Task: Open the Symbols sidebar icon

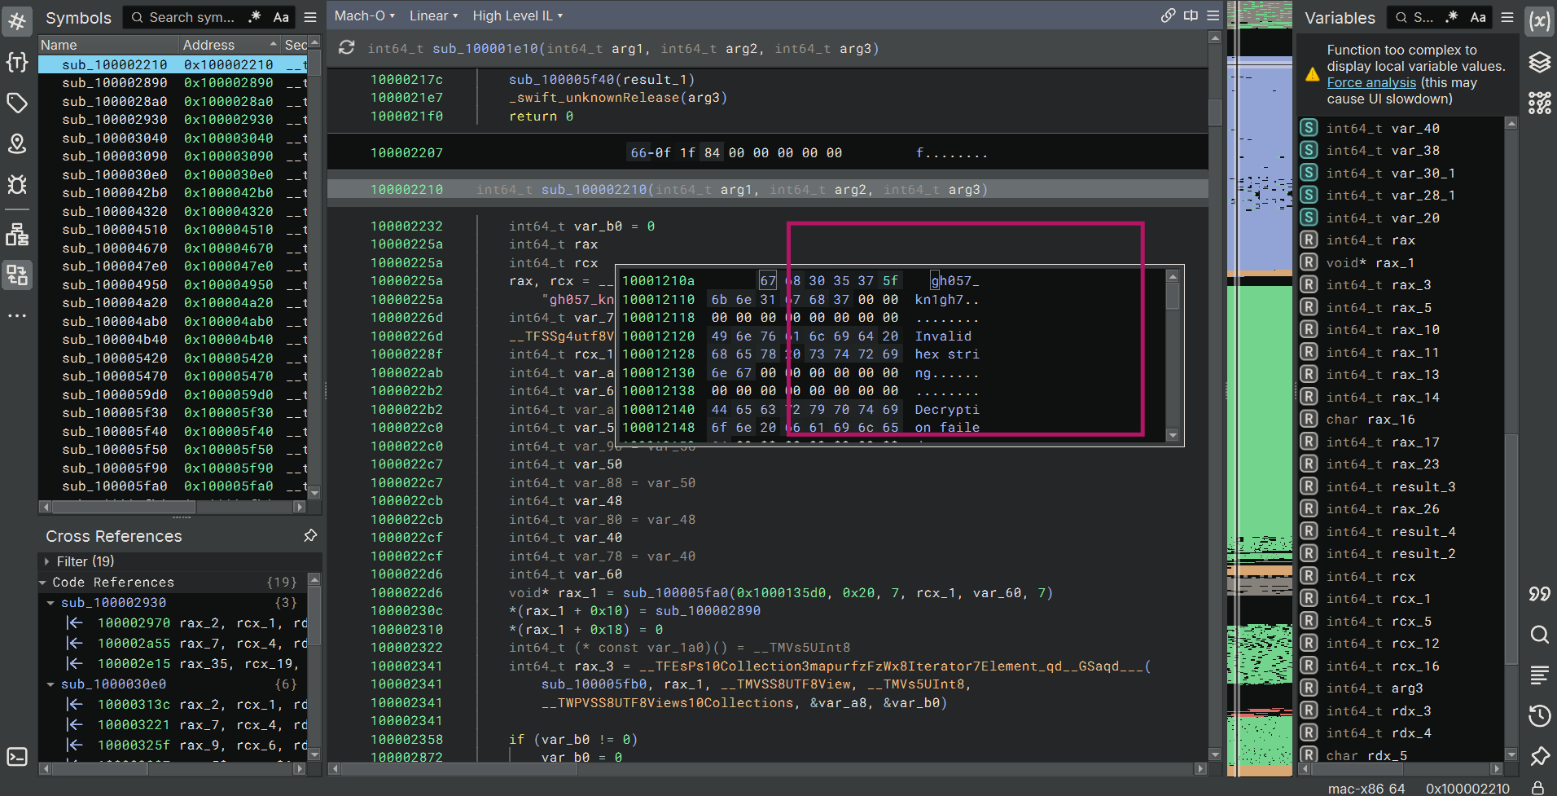Action: coord(17,20)
